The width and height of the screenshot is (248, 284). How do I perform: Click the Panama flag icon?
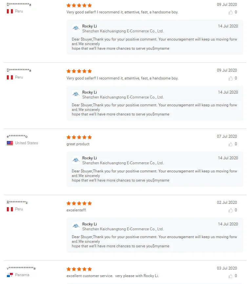pos(10,275)
